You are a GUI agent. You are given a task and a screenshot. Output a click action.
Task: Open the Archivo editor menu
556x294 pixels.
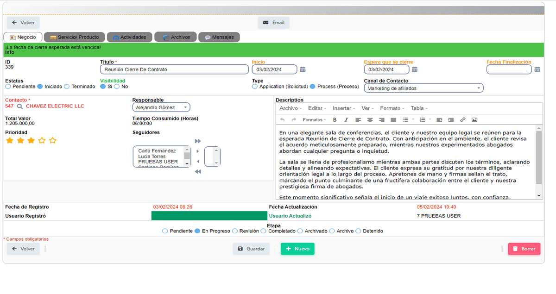(290, 108)
